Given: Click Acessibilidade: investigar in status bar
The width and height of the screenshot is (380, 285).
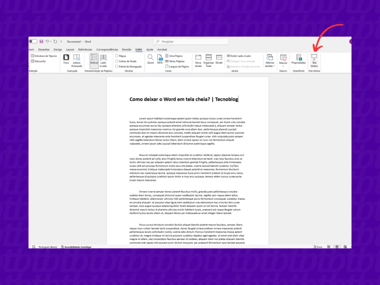Looking at the screenshot, I should click(76, 247).
